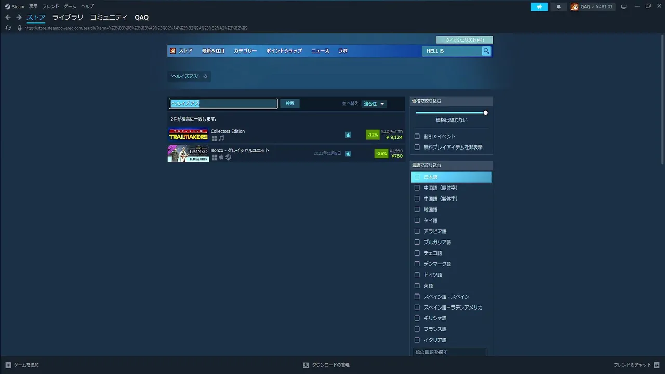Click the music note icon on Collectors Edition

[221, 138]
